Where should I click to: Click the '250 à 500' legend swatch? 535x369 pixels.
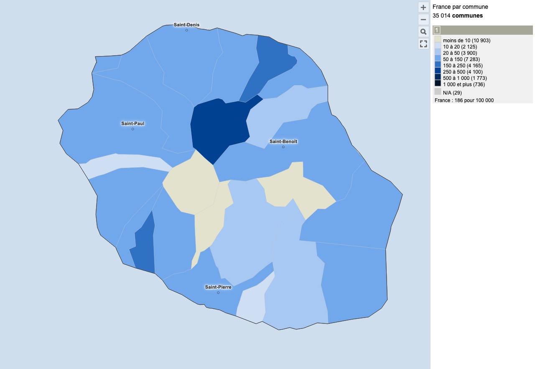pos(438,72)
